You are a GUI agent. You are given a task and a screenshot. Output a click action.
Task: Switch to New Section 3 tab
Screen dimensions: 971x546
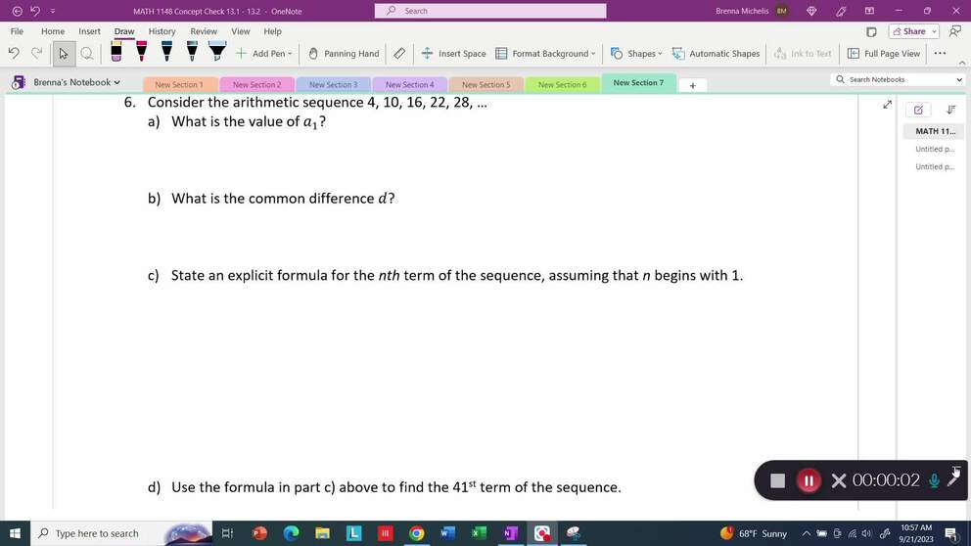[333, 85]
